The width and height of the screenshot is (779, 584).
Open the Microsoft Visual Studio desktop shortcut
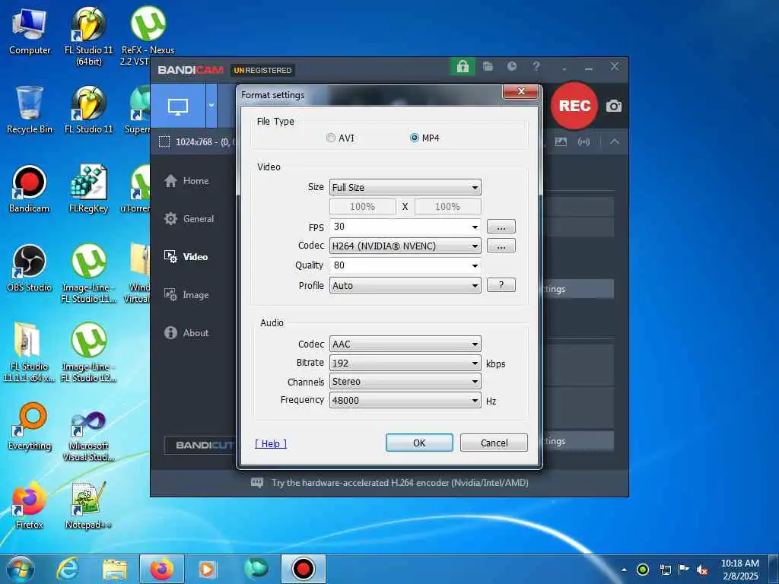click(88, 436)
